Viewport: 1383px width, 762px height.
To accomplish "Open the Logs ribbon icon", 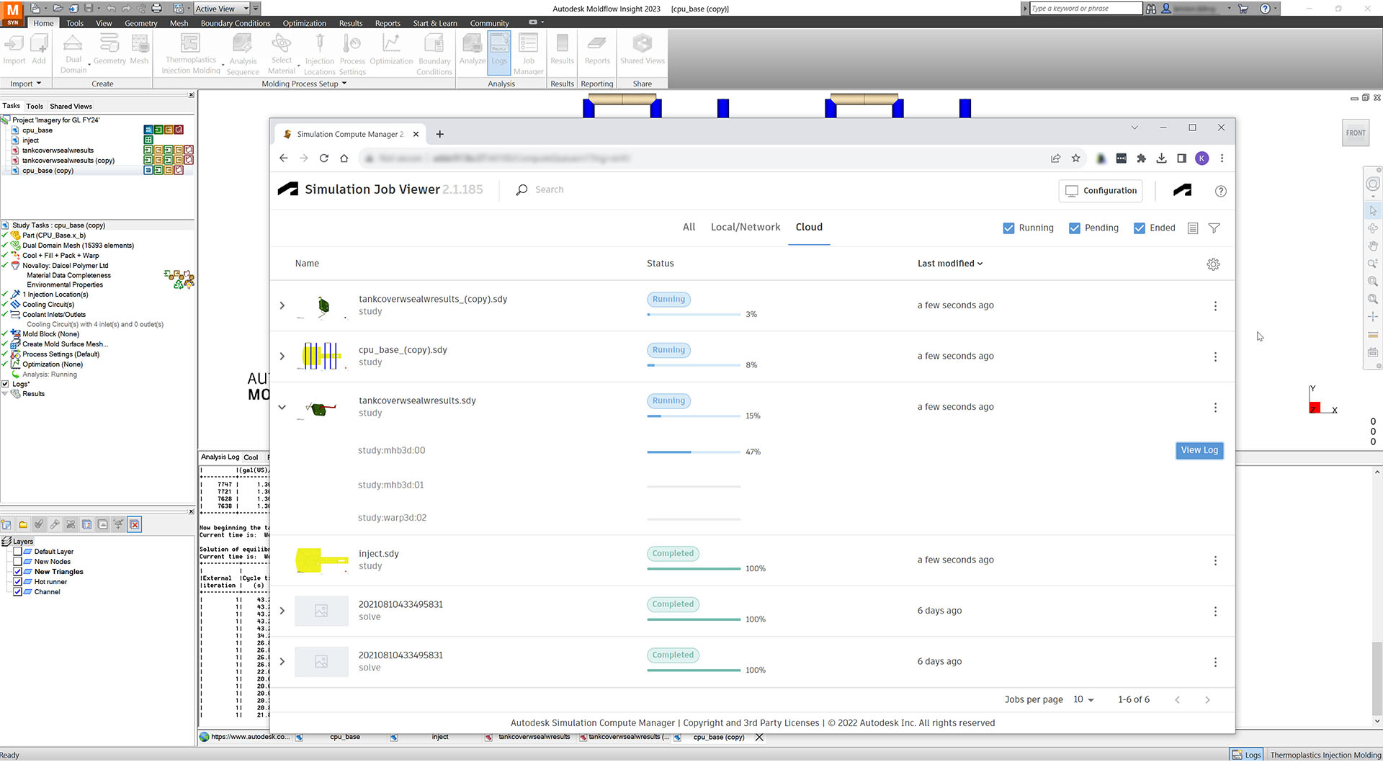I will point(499,53).
